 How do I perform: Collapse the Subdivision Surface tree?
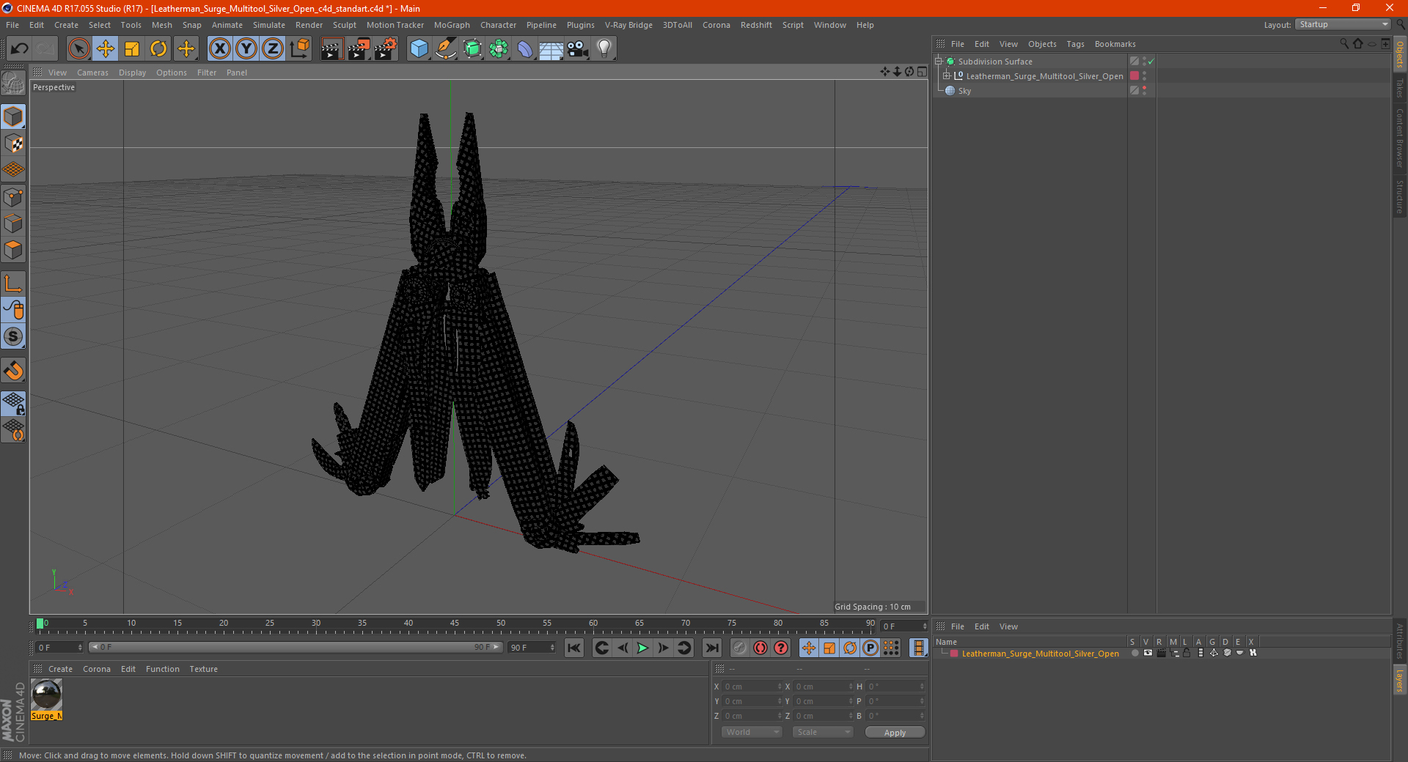coord(939,62)
